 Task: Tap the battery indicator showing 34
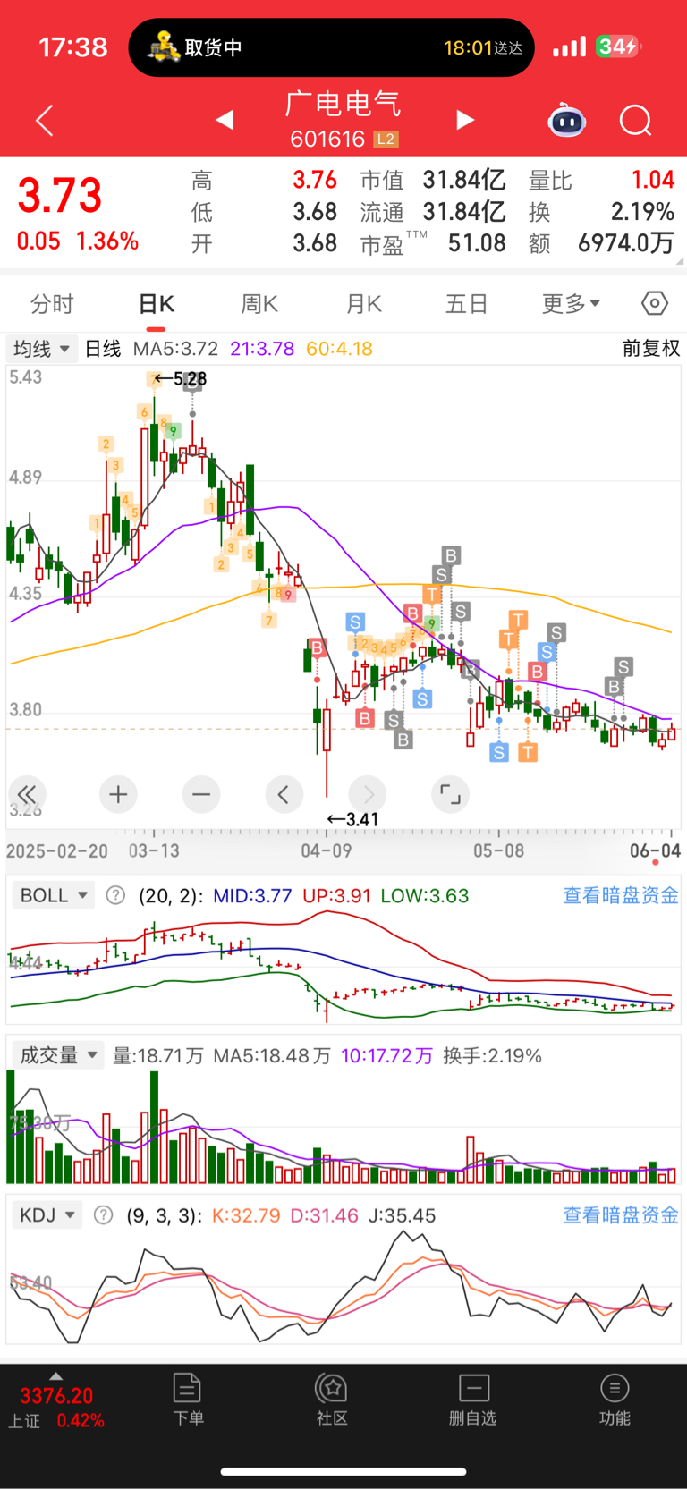click(x=619, y=47)
